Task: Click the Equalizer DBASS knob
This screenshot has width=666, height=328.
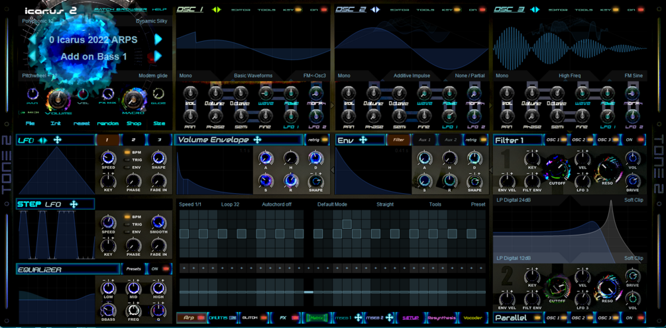Action: pos(108,311)
